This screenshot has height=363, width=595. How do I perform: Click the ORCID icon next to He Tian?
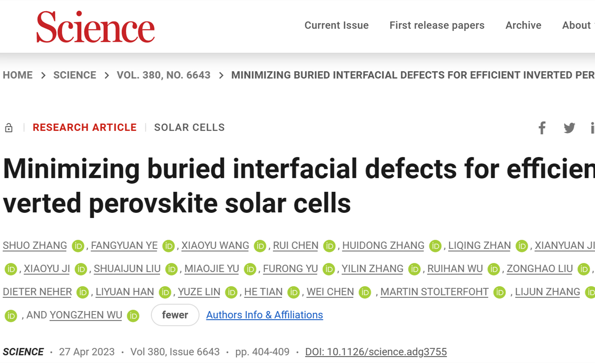click(293, 292)
